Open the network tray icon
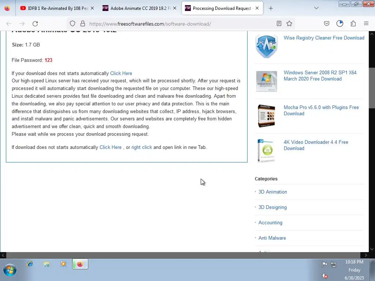Image resolution: width=375 pixels, height=281 pixels. click(334, 264)
